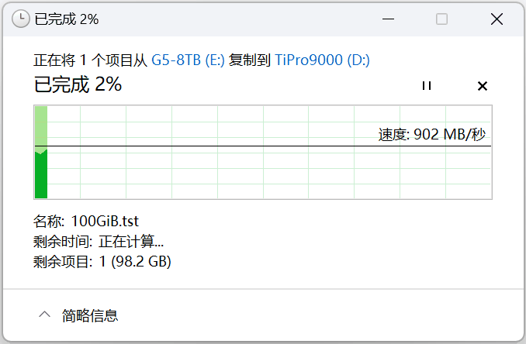This screenshot has width=526, height=344.
Task: Open the source drive G5-8TB (E:) link
Action: (188, 60)
